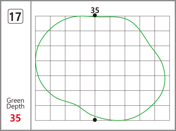The width and height of the screenshot is (176, 131).
Task: Click the grid's top-right corner intersection
Action: tap(170, 16)
